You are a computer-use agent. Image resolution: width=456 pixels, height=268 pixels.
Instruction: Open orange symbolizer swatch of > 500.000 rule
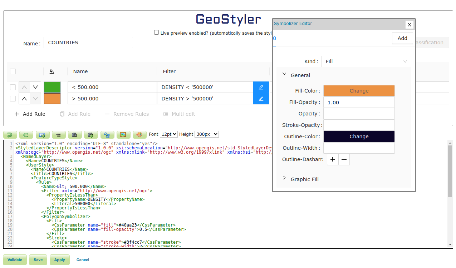pyautogui.click(x=52, y=99)
